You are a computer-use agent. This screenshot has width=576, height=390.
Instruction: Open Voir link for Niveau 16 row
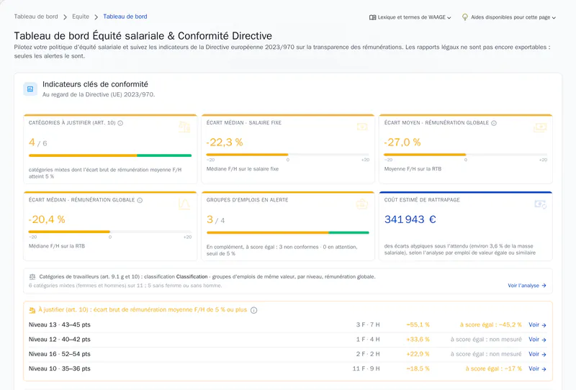(x=537, y=354)
